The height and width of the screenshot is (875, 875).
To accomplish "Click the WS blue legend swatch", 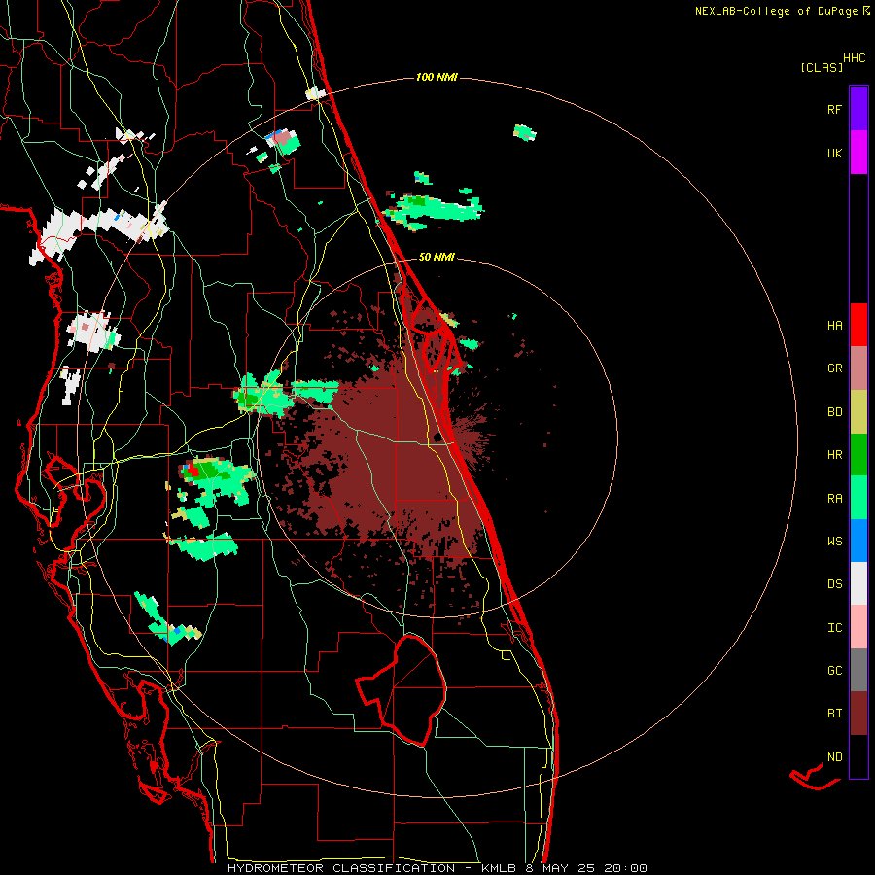I will [x=858, y=541].
